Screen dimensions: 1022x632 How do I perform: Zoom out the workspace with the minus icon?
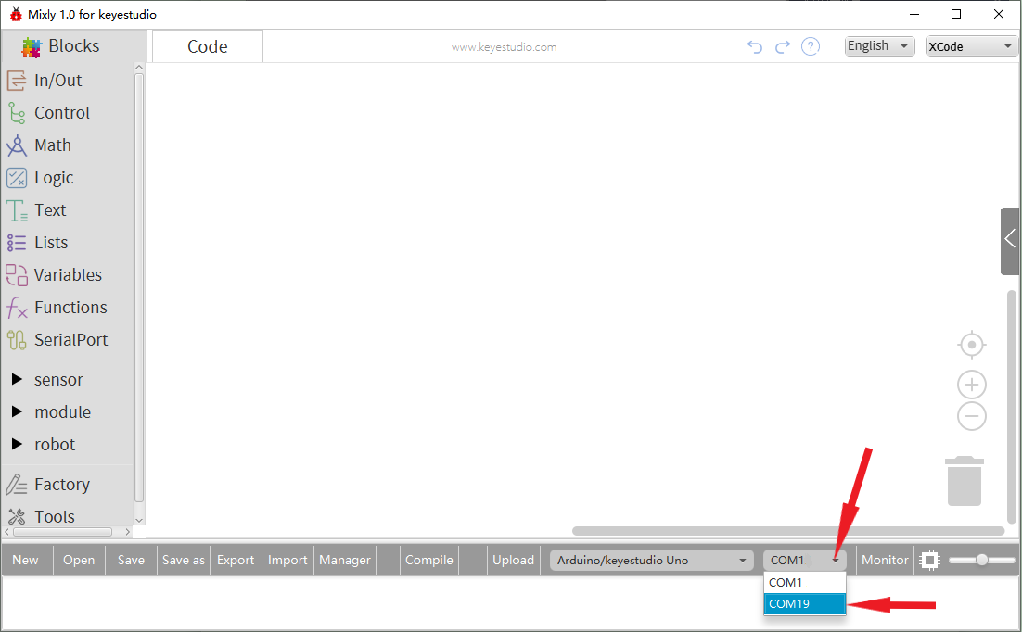tap(971, 416)
